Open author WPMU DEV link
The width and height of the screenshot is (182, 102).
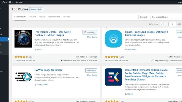coord(132,49)
